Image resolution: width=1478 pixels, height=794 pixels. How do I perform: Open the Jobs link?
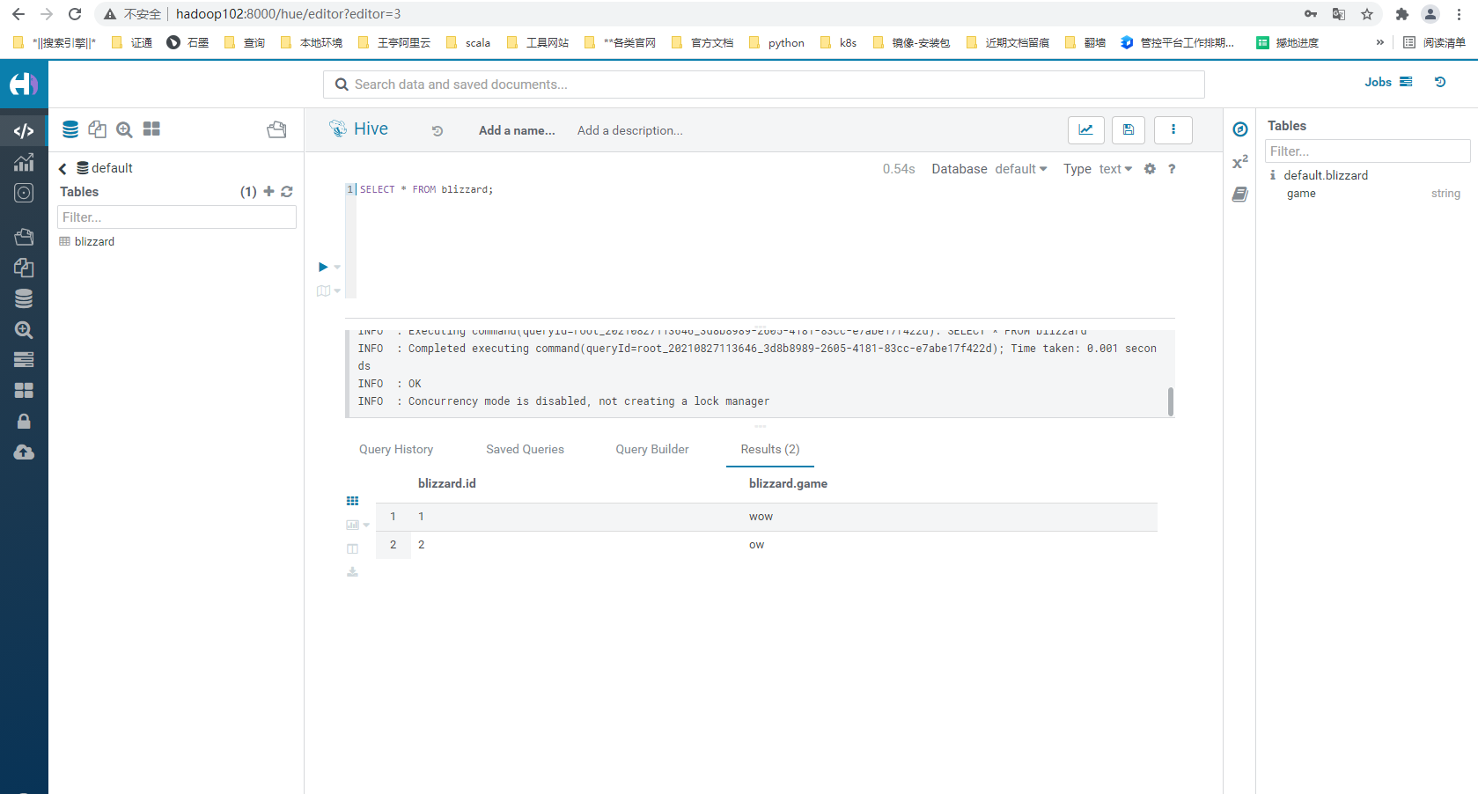coord(1388,82)
